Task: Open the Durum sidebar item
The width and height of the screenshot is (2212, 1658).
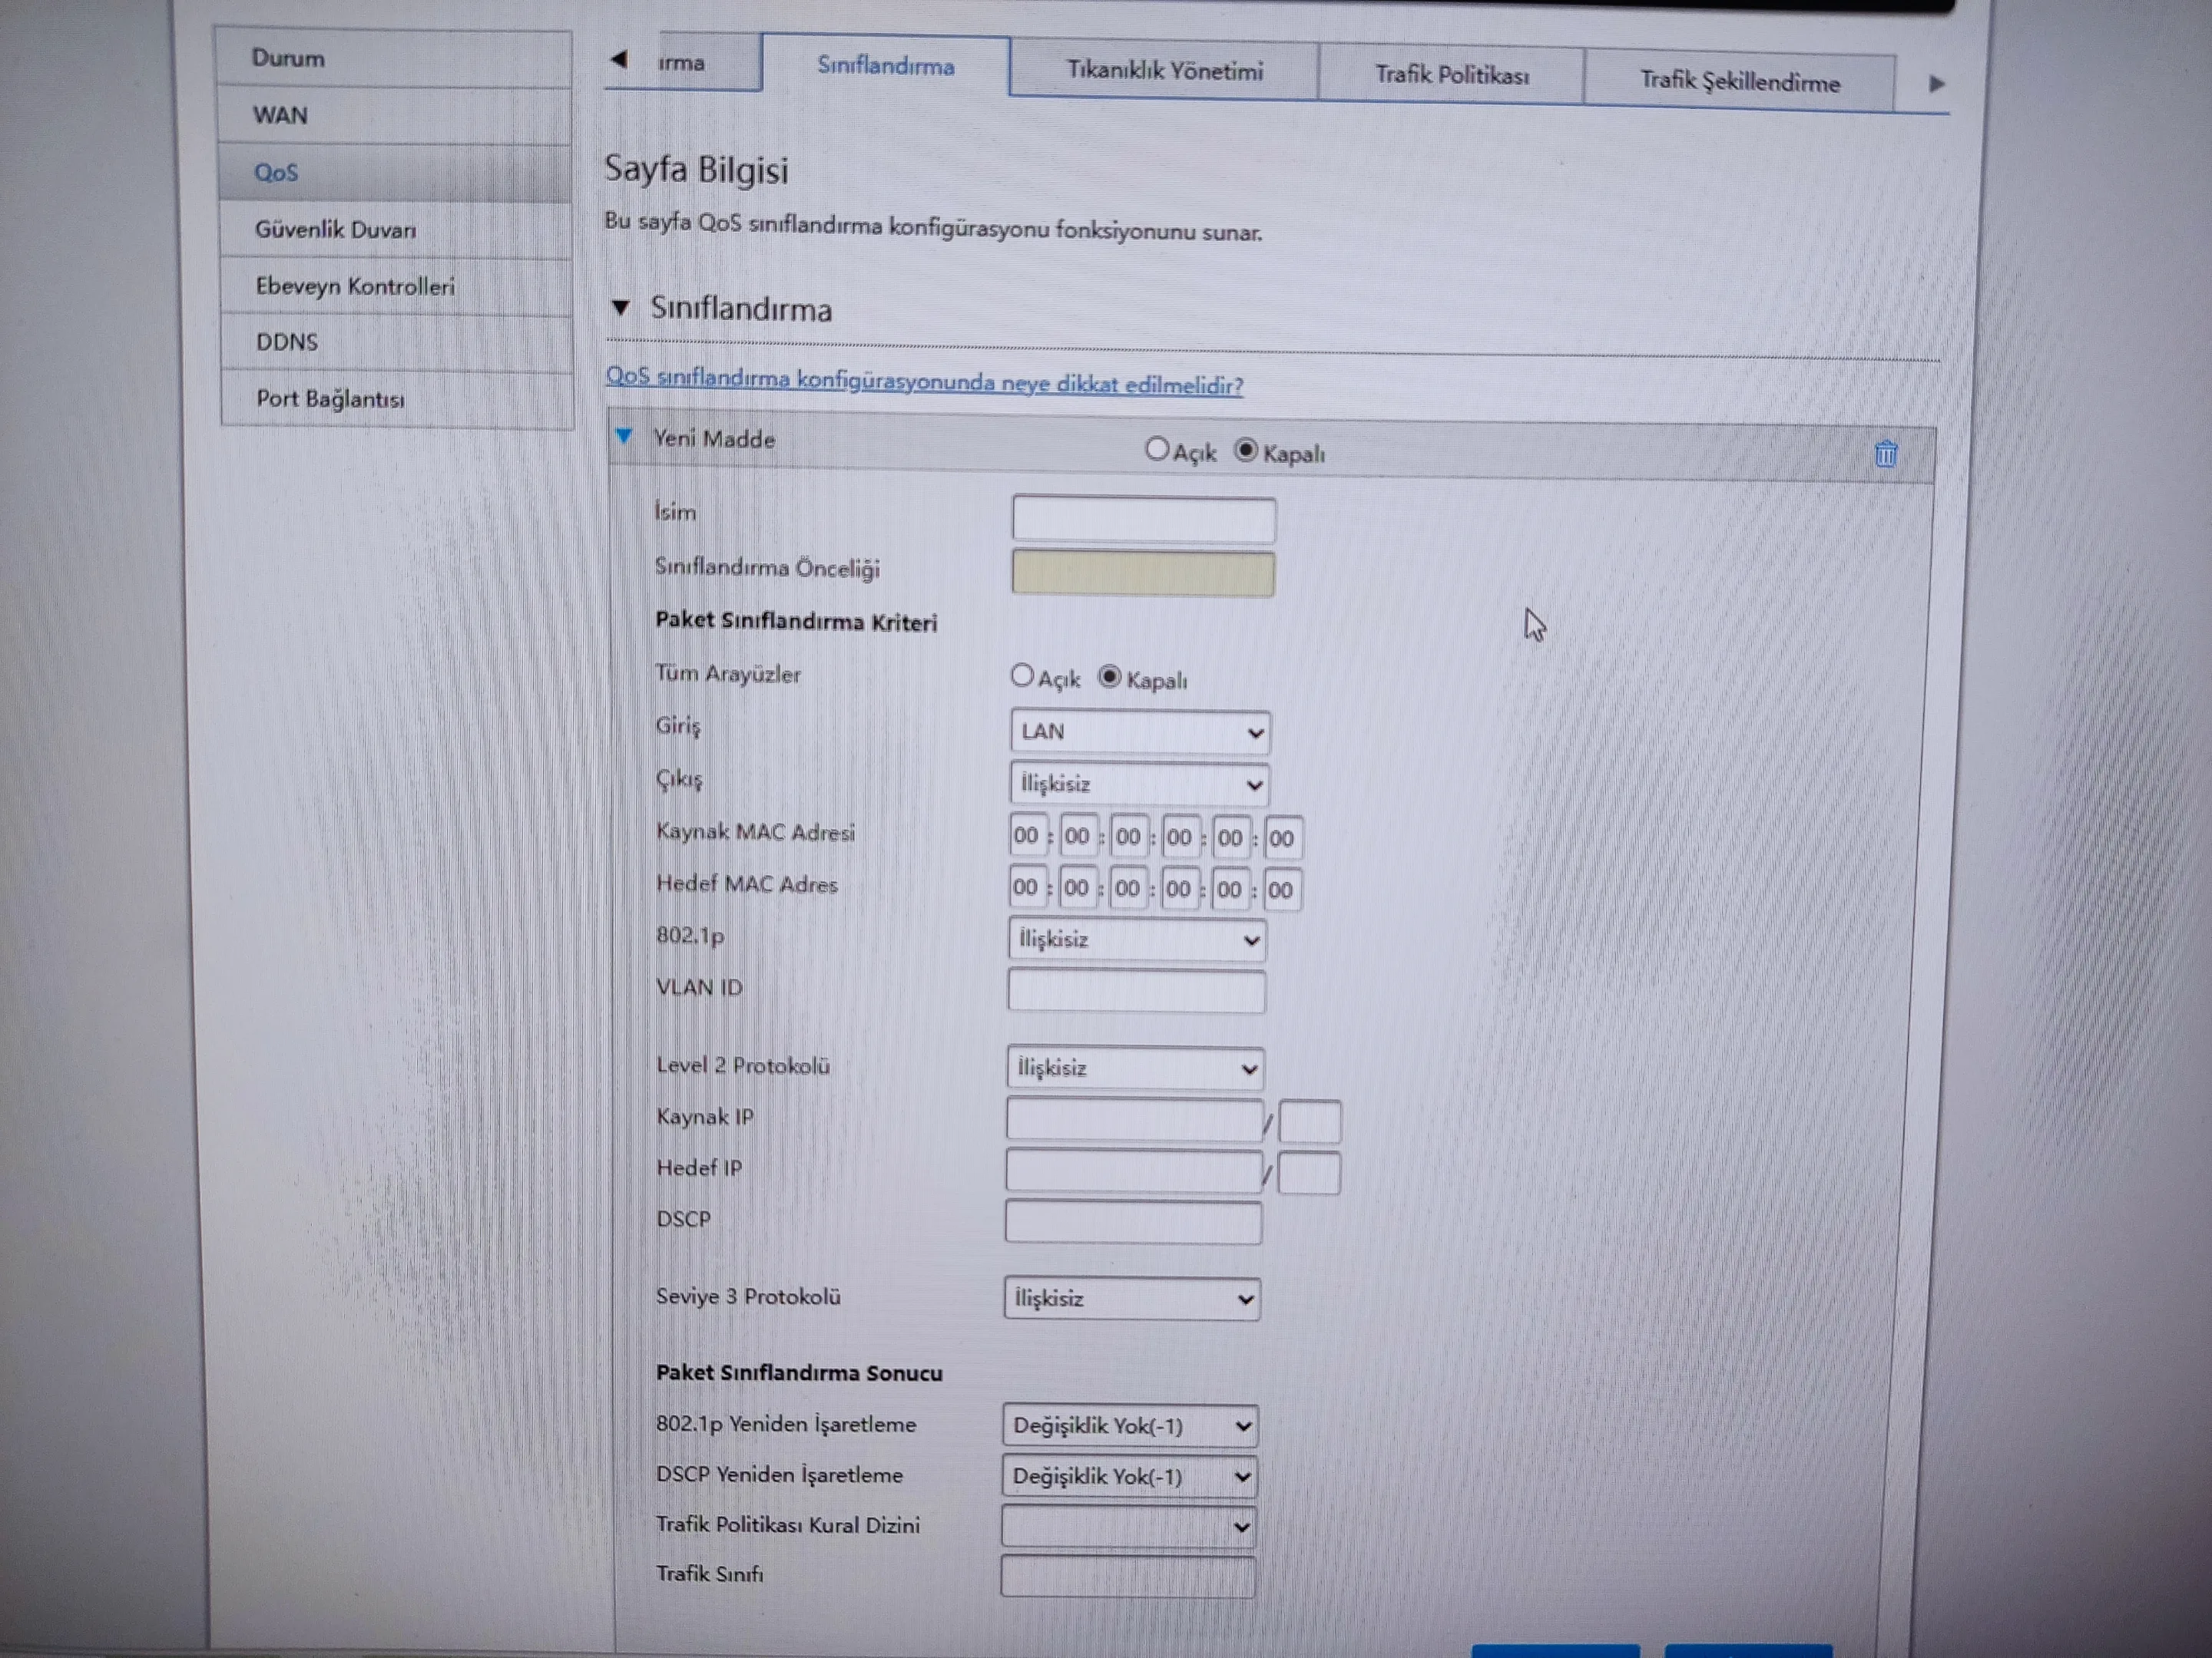Action: (394, 58)
